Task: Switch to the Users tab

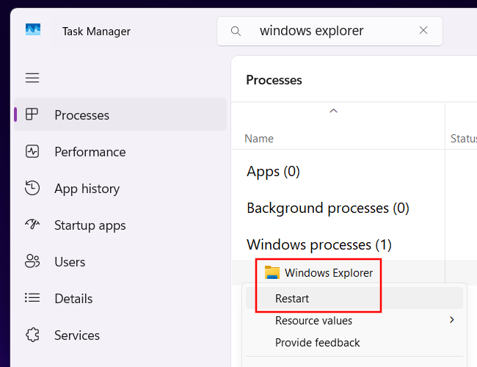Action: pos(70,262)
